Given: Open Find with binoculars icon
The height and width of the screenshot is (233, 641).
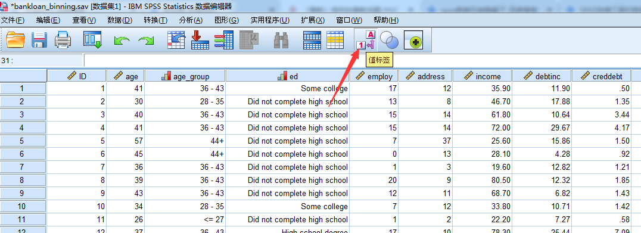Looking at the screenshot, I should pos(281,40).
